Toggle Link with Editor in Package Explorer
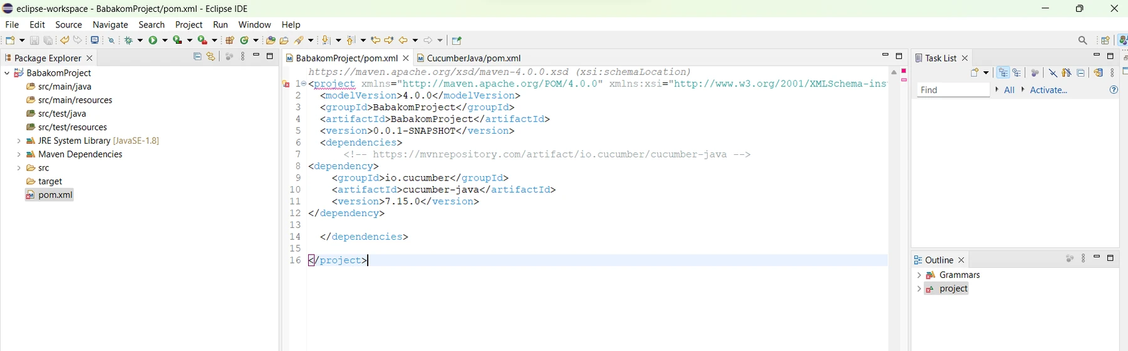The image size is (1128, 351). click(211, 57)
